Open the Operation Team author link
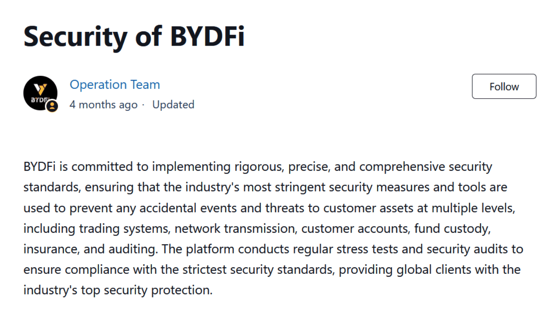557x326 pixels. (x=115, y=85)
